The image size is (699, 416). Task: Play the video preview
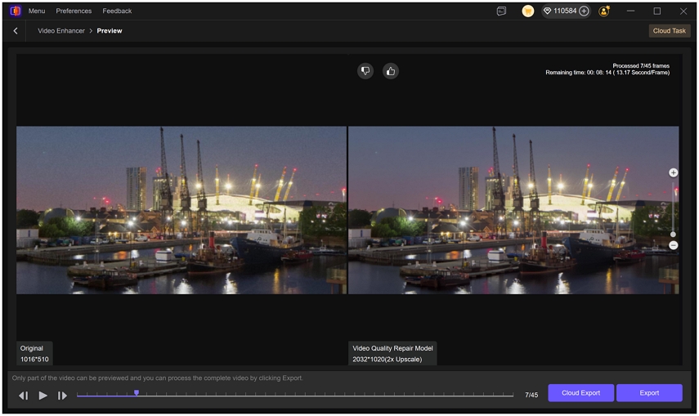coord(43,396)
